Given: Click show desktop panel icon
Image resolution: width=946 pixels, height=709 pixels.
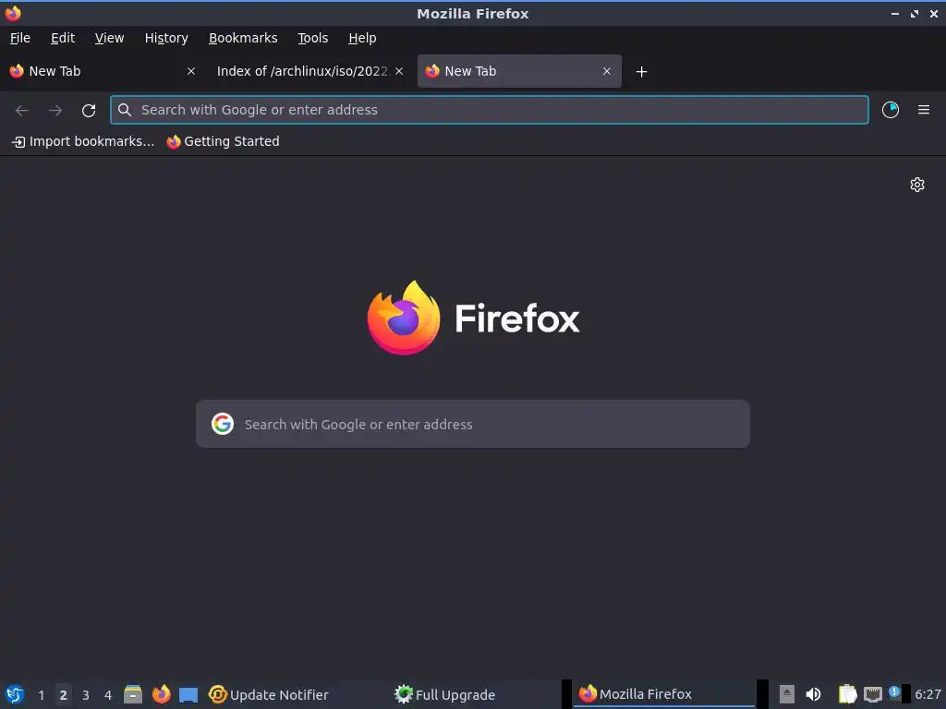Looking at the screenshot, I should tap(188, 694).
